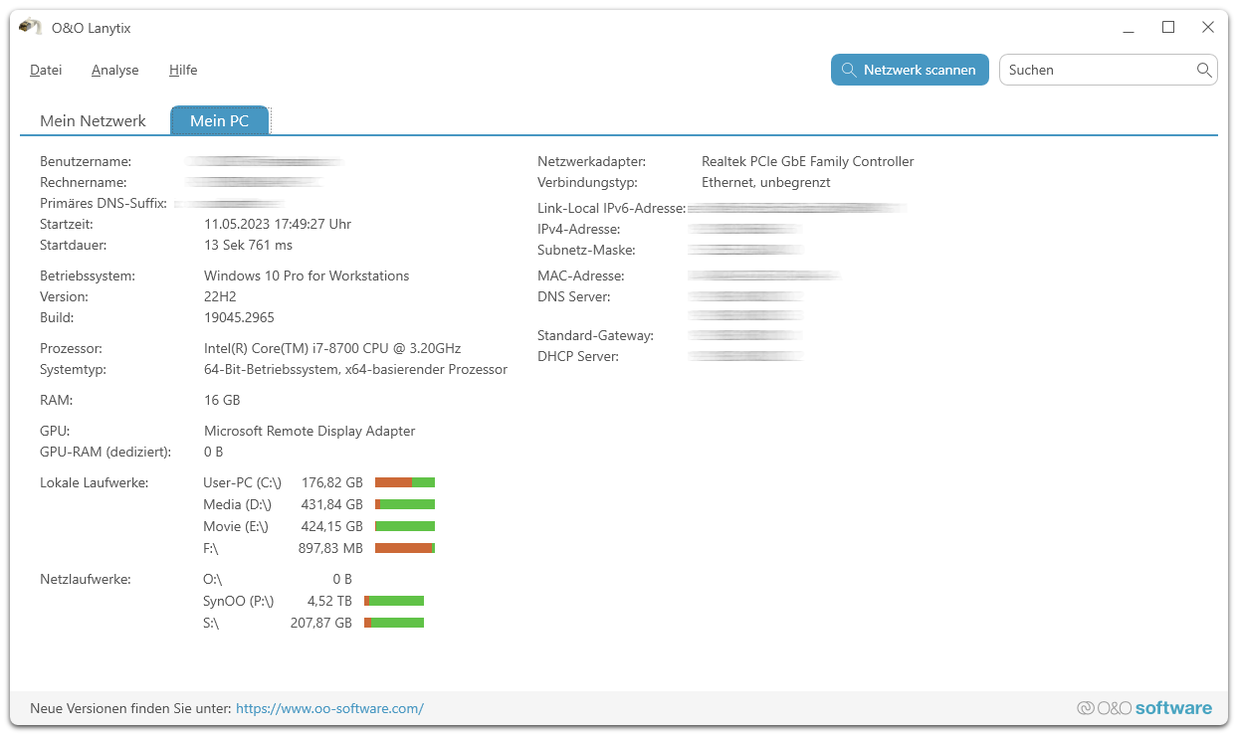Click the Link-Local IPv6-Adresse label
The image size is (1238, 735).
(x=611, y=208)
